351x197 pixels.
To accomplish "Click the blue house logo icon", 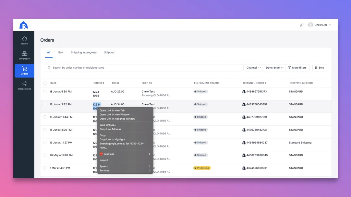I will [23, 25].
